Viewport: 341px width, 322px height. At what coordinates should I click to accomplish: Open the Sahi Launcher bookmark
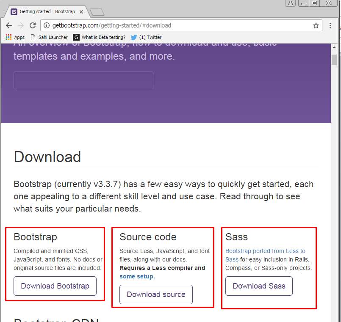50,37
